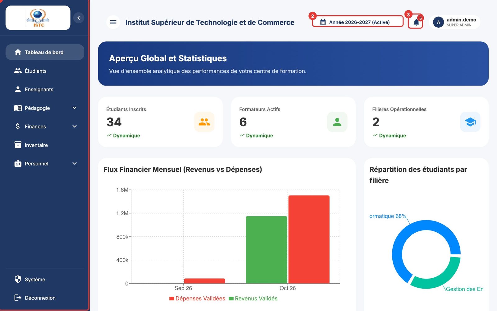
Task: Toggle Revenus Validés legend entry
Action: (x=253, y=298)
